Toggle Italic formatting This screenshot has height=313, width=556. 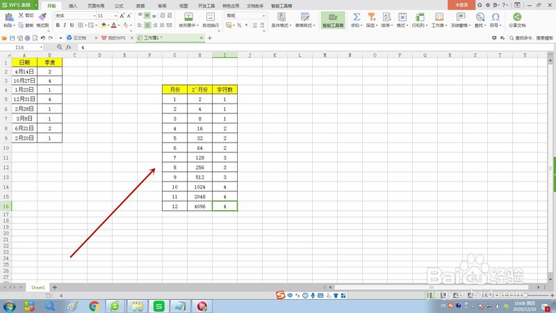[65, 25]
